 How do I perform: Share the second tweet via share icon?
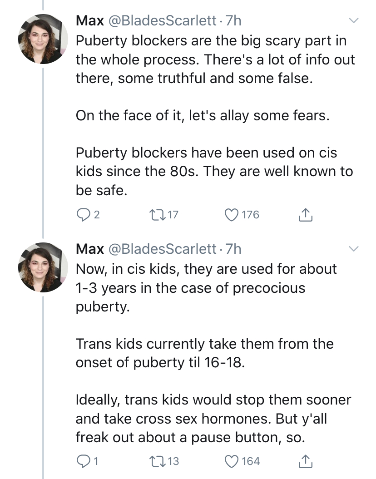pos(305,461)
